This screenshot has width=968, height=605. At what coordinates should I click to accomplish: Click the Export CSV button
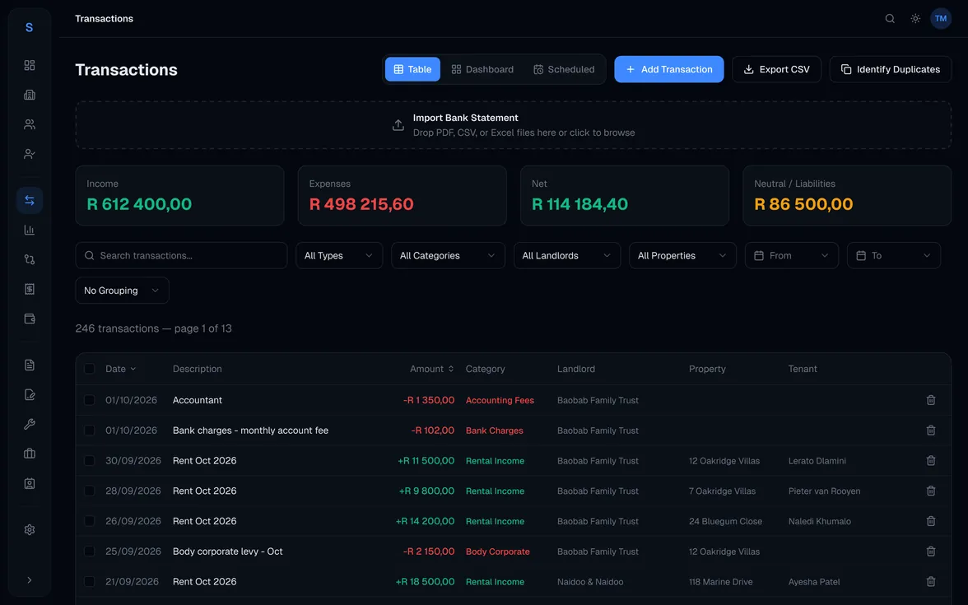[x=776, y=69]
